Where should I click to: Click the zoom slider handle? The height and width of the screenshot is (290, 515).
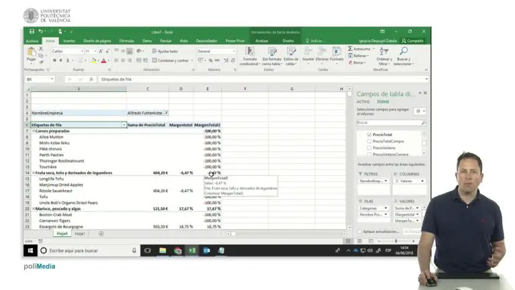tap(396, 241)
